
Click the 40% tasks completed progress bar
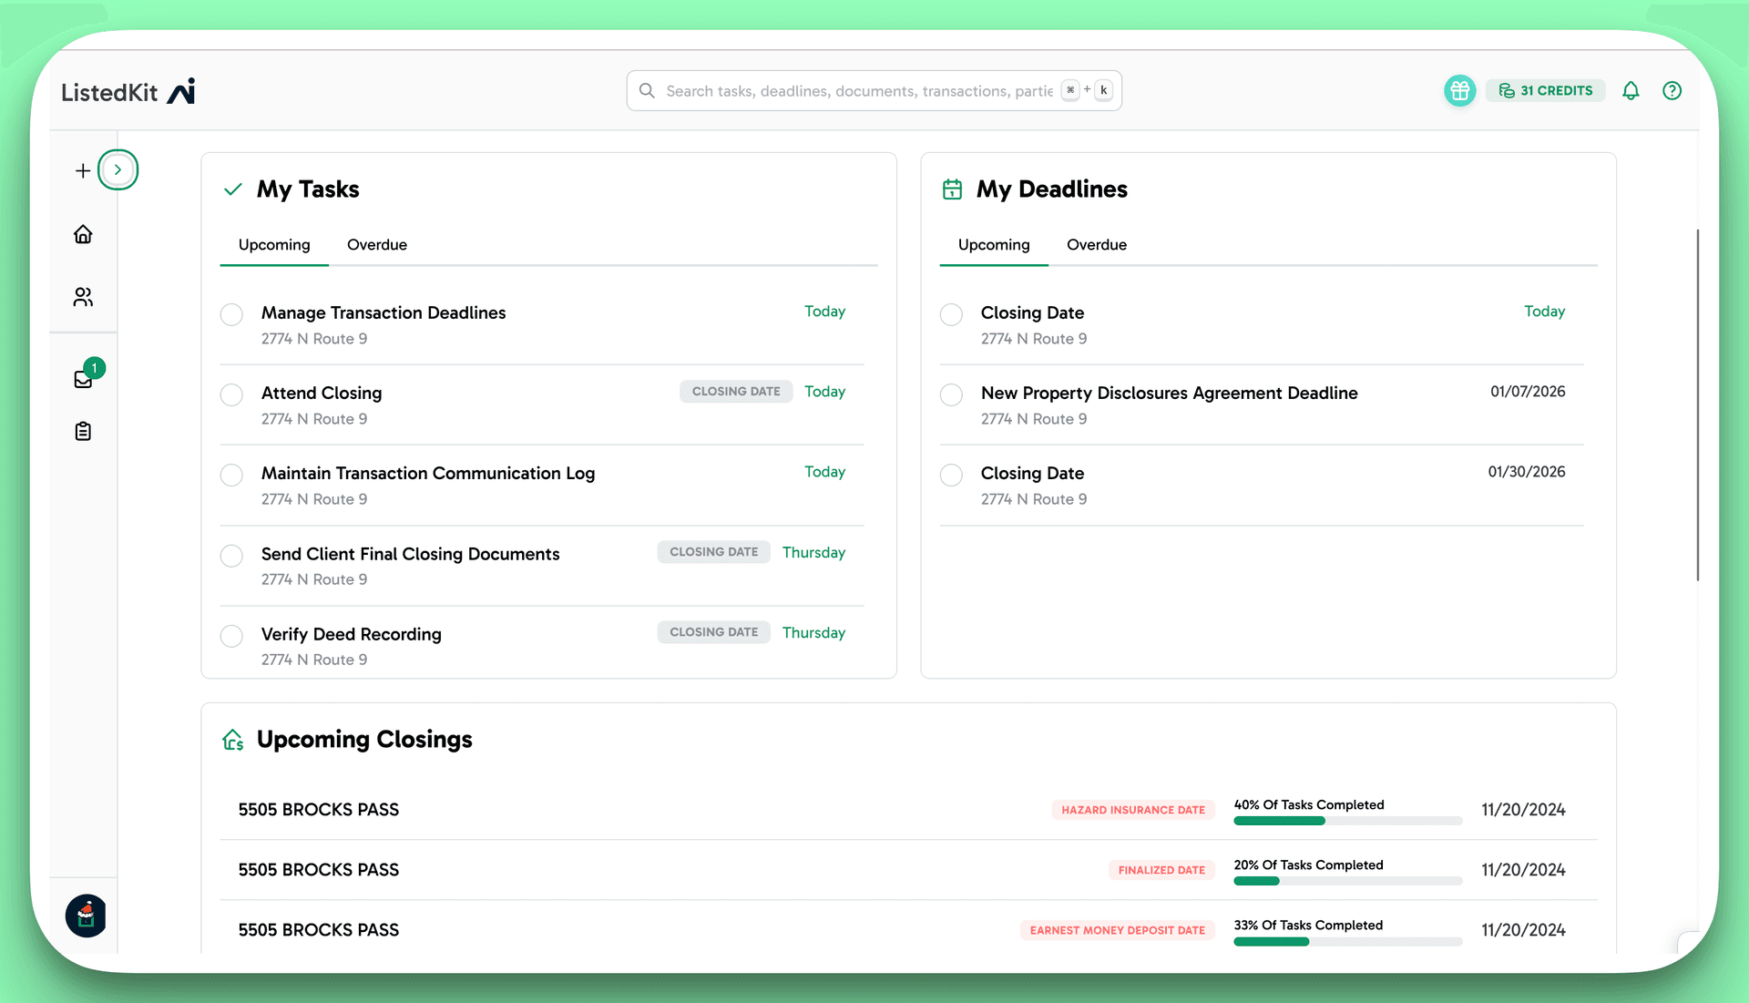pyautogui.click(x=1348, y=820)
